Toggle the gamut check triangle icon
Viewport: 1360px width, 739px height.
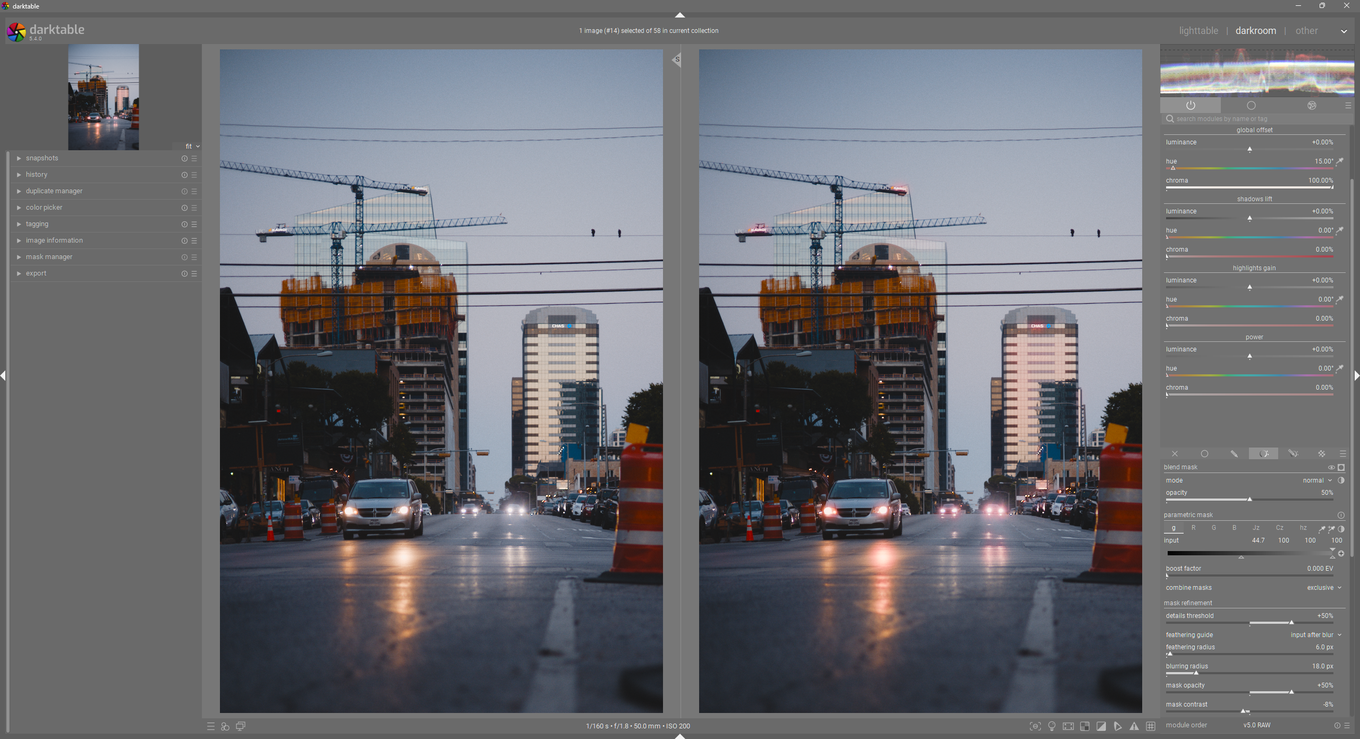click(x=1134, y=726)
